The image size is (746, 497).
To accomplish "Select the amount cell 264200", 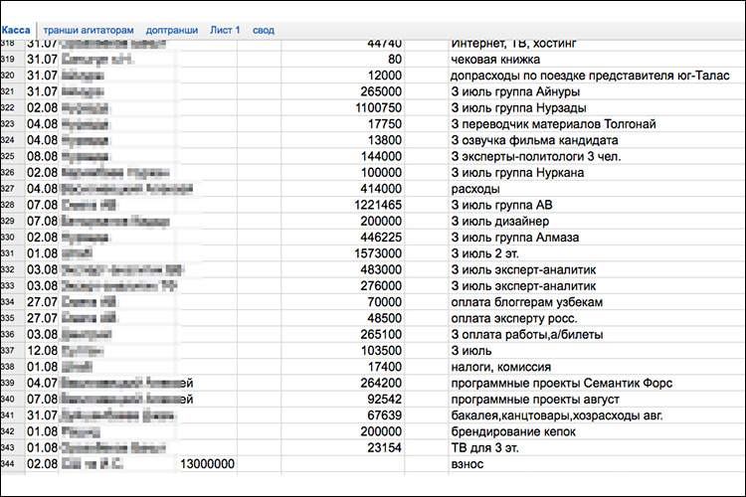I will 342,383.
